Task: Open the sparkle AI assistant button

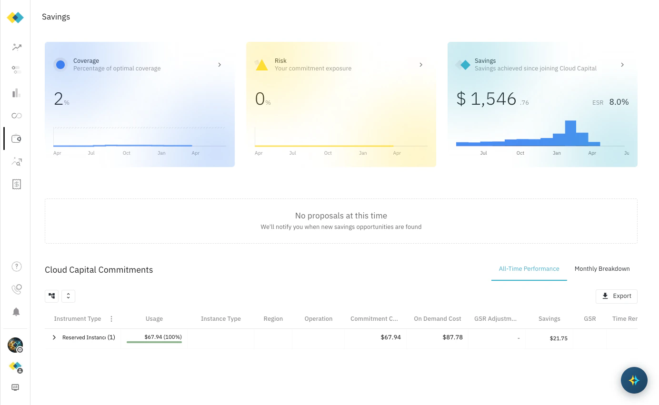Action: (634, 380)
